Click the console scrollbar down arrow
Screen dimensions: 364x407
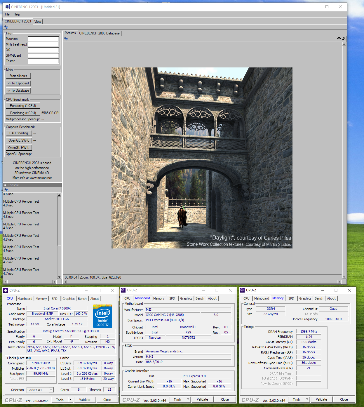click(59, 277)
